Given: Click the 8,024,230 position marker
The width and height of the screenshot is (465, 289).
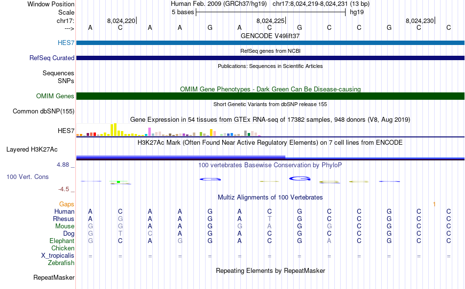Looking at the screenshot, I should tap(419, 21).
